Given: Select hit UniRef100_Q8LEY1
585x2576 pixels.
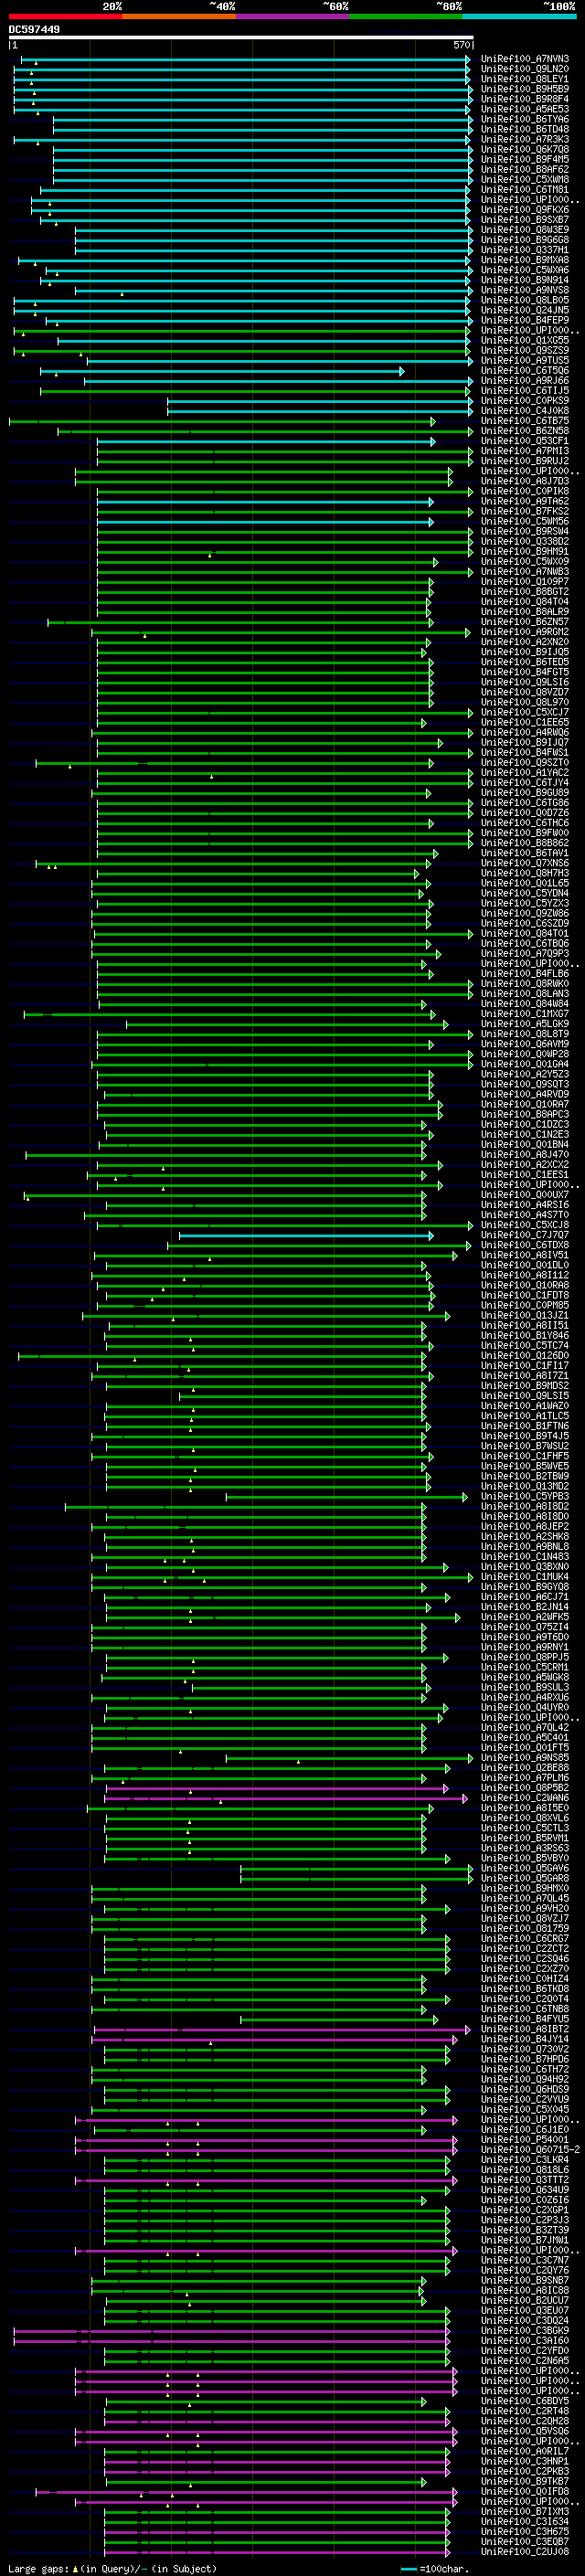Looking at the screenshot, I should pyautogui.click(x=525, y=79).
